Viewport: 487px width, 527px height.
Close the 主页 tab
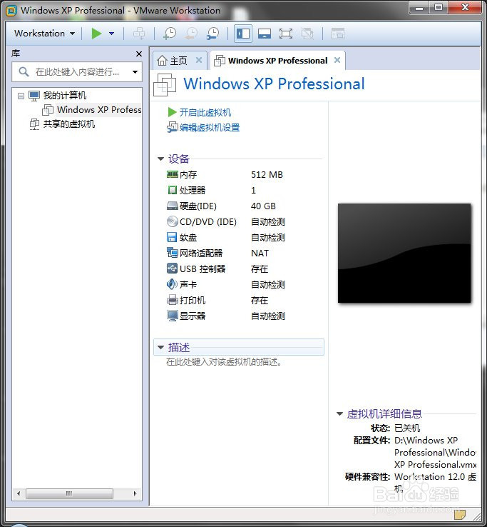(199, 60)
